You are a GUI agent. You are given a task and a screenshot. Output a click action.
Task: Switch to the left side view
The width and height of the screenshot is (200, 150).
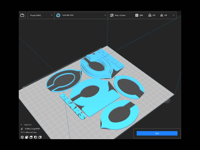[x=35, y=137]
